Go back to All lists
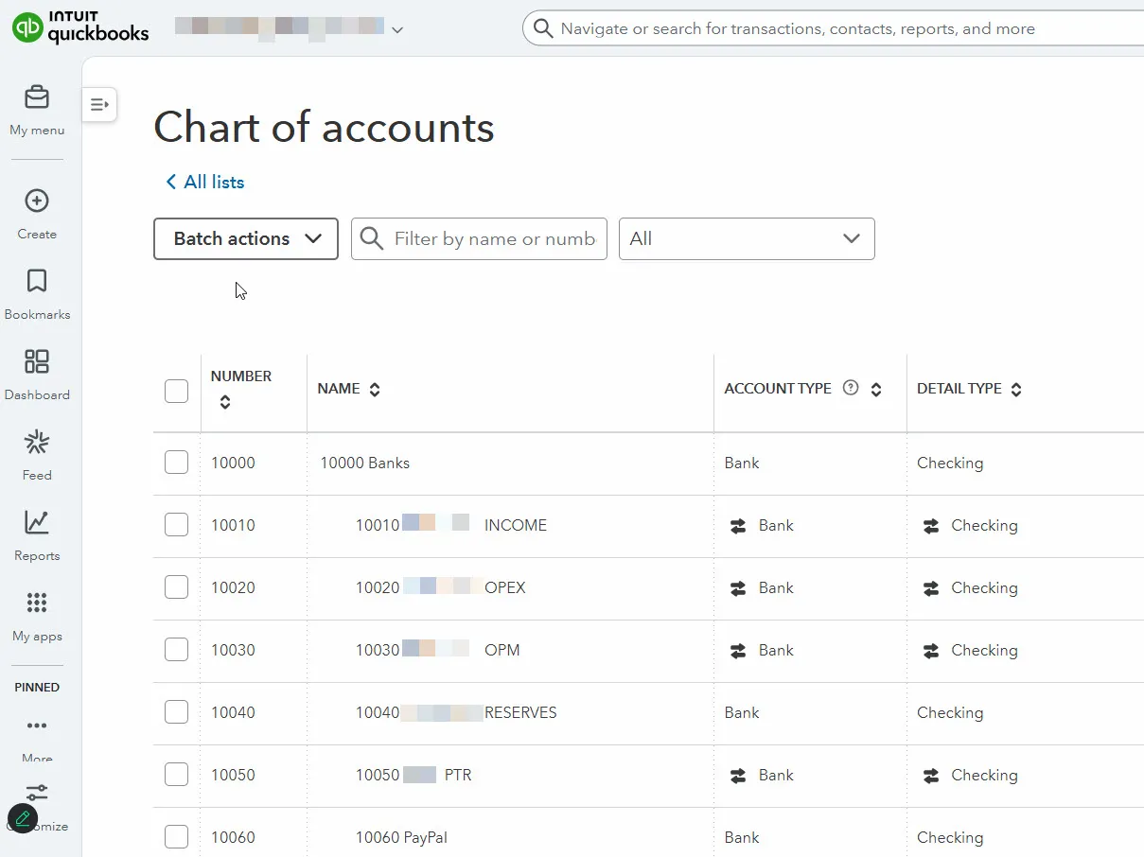 [x=205, y=183]
